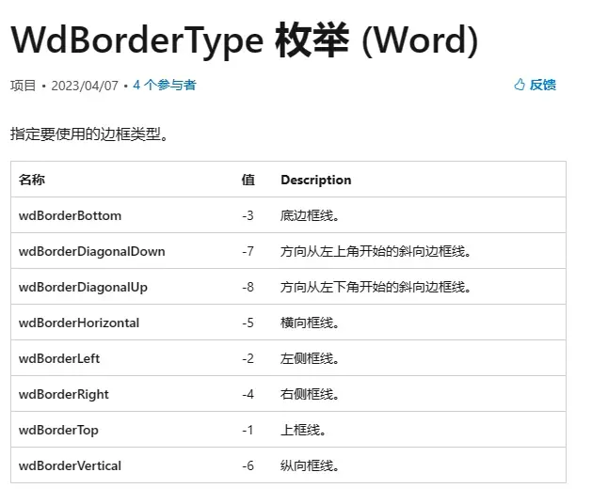The height and width of the screenshot is (504, 592).
Task: Click the date 2023/04/07
Action: (85, 86)
